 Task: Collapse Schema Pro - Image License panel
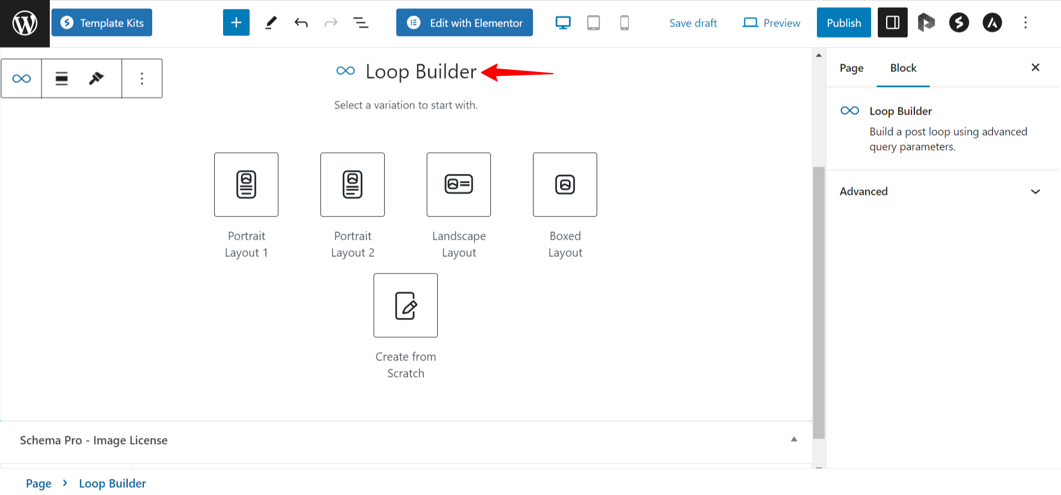pyautogui.click(x=794, y=440)
